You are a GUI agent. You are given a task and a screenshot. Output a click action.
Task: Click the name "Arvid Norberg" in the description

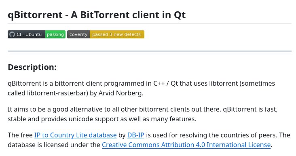pyautogui.click(x=120, y=93)
